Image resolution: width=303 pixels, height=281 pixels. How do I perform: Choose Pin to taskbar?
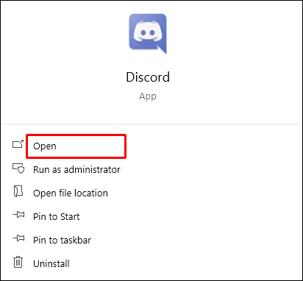pos(62,241)
